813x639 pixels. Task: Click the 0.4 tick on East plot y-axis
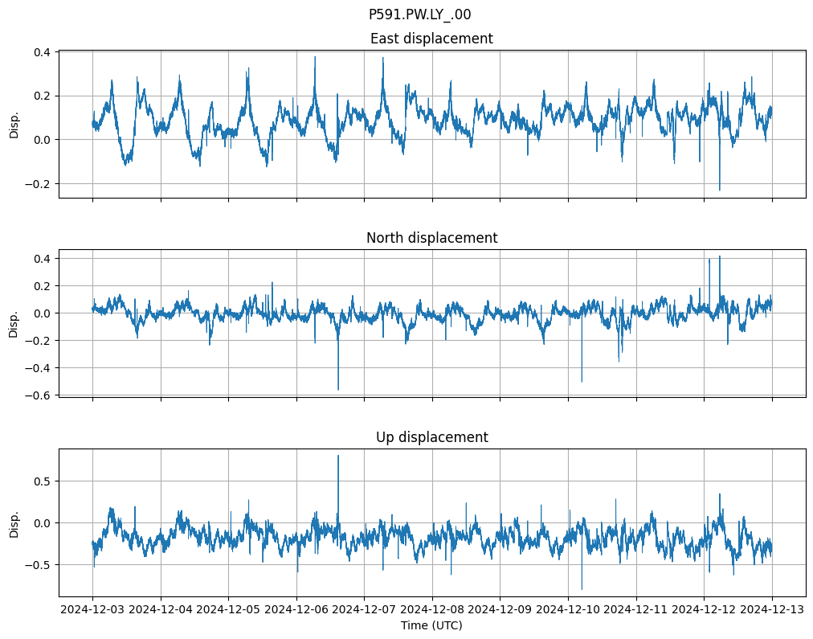pyautogui.click(x=42, y=52)
